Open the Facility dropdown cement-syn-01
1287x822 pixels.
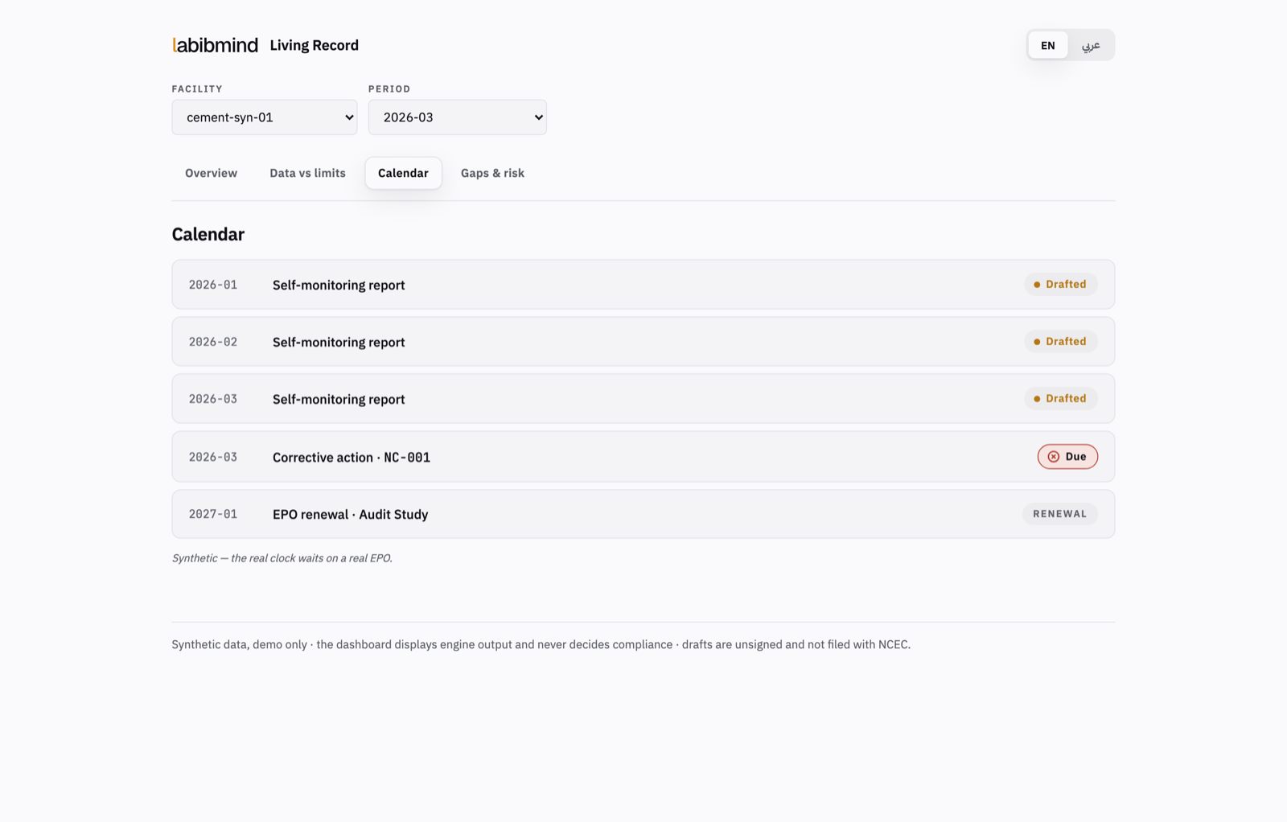coord(265,117)
